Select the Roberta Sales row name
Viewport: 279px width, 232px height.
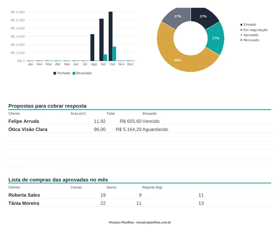click(x=24, y=195)
